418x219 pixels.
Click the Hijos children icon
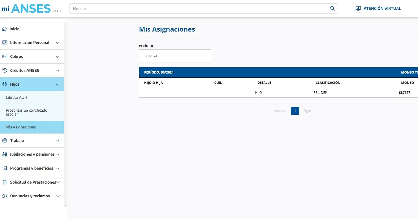tap(5, 84)
